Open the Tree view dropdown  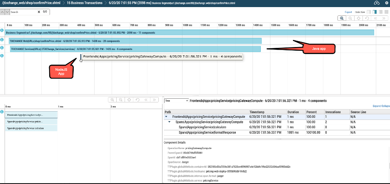(176, 101)
